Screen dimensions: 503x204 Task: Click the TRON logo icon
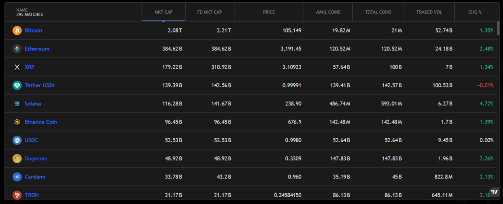[x=17, y=195]
